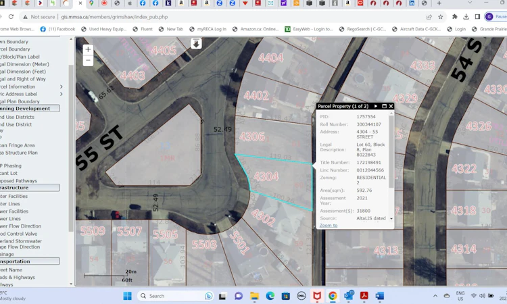Click the layer panel scroll-down arrow
The image size is (507, 304).
coord(71,284)
